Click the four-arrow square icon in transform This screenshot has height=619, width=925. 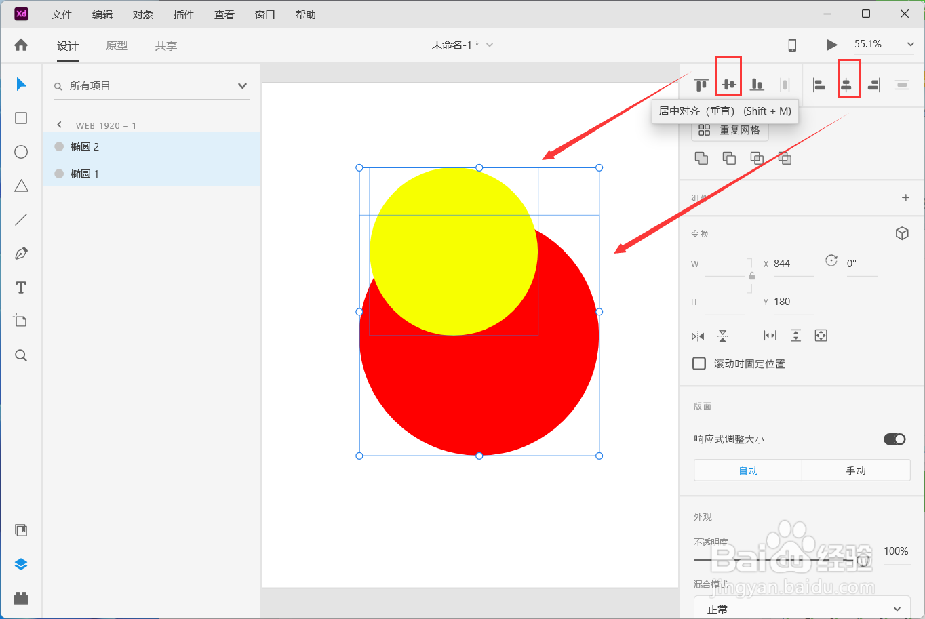point(821,336)
